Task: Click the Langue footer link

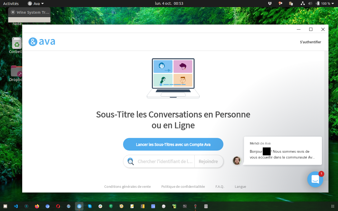Action: click(240, 186)
